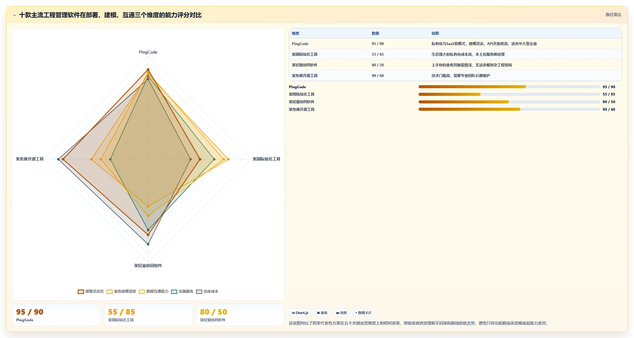Open the 80 / 50 某轻量协同软件 data card
The height and width of the screenshot is (338, 634).
tap(240, 315)
